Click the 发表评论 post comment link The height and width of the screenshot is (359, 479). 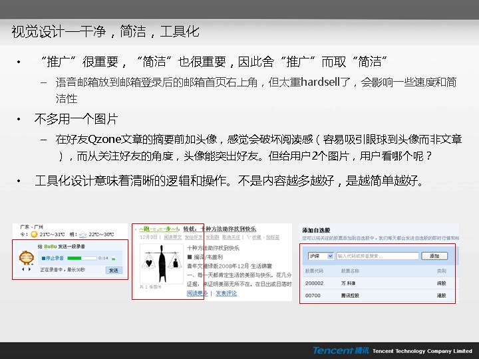point(226,293)
